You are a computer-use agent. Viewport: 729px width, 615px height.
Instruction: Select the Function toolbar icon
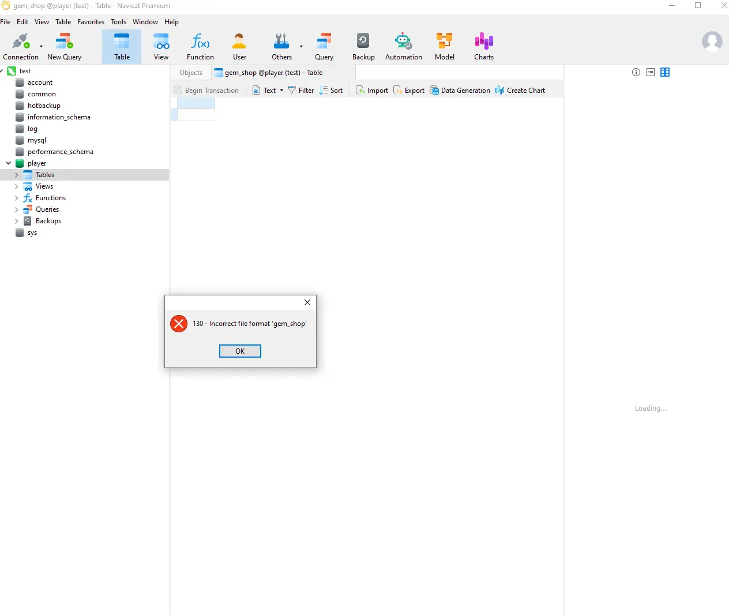[200, 46]
